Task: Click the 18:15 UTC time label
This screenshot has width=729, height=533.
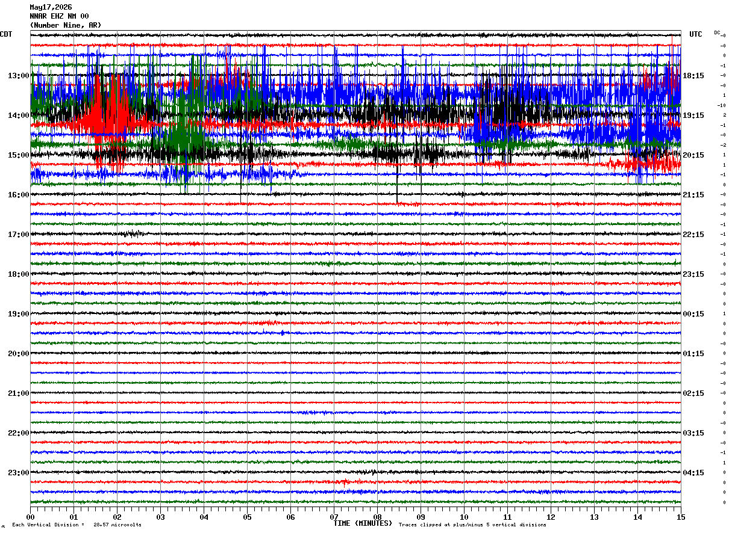Action: (x=693, y=76)
